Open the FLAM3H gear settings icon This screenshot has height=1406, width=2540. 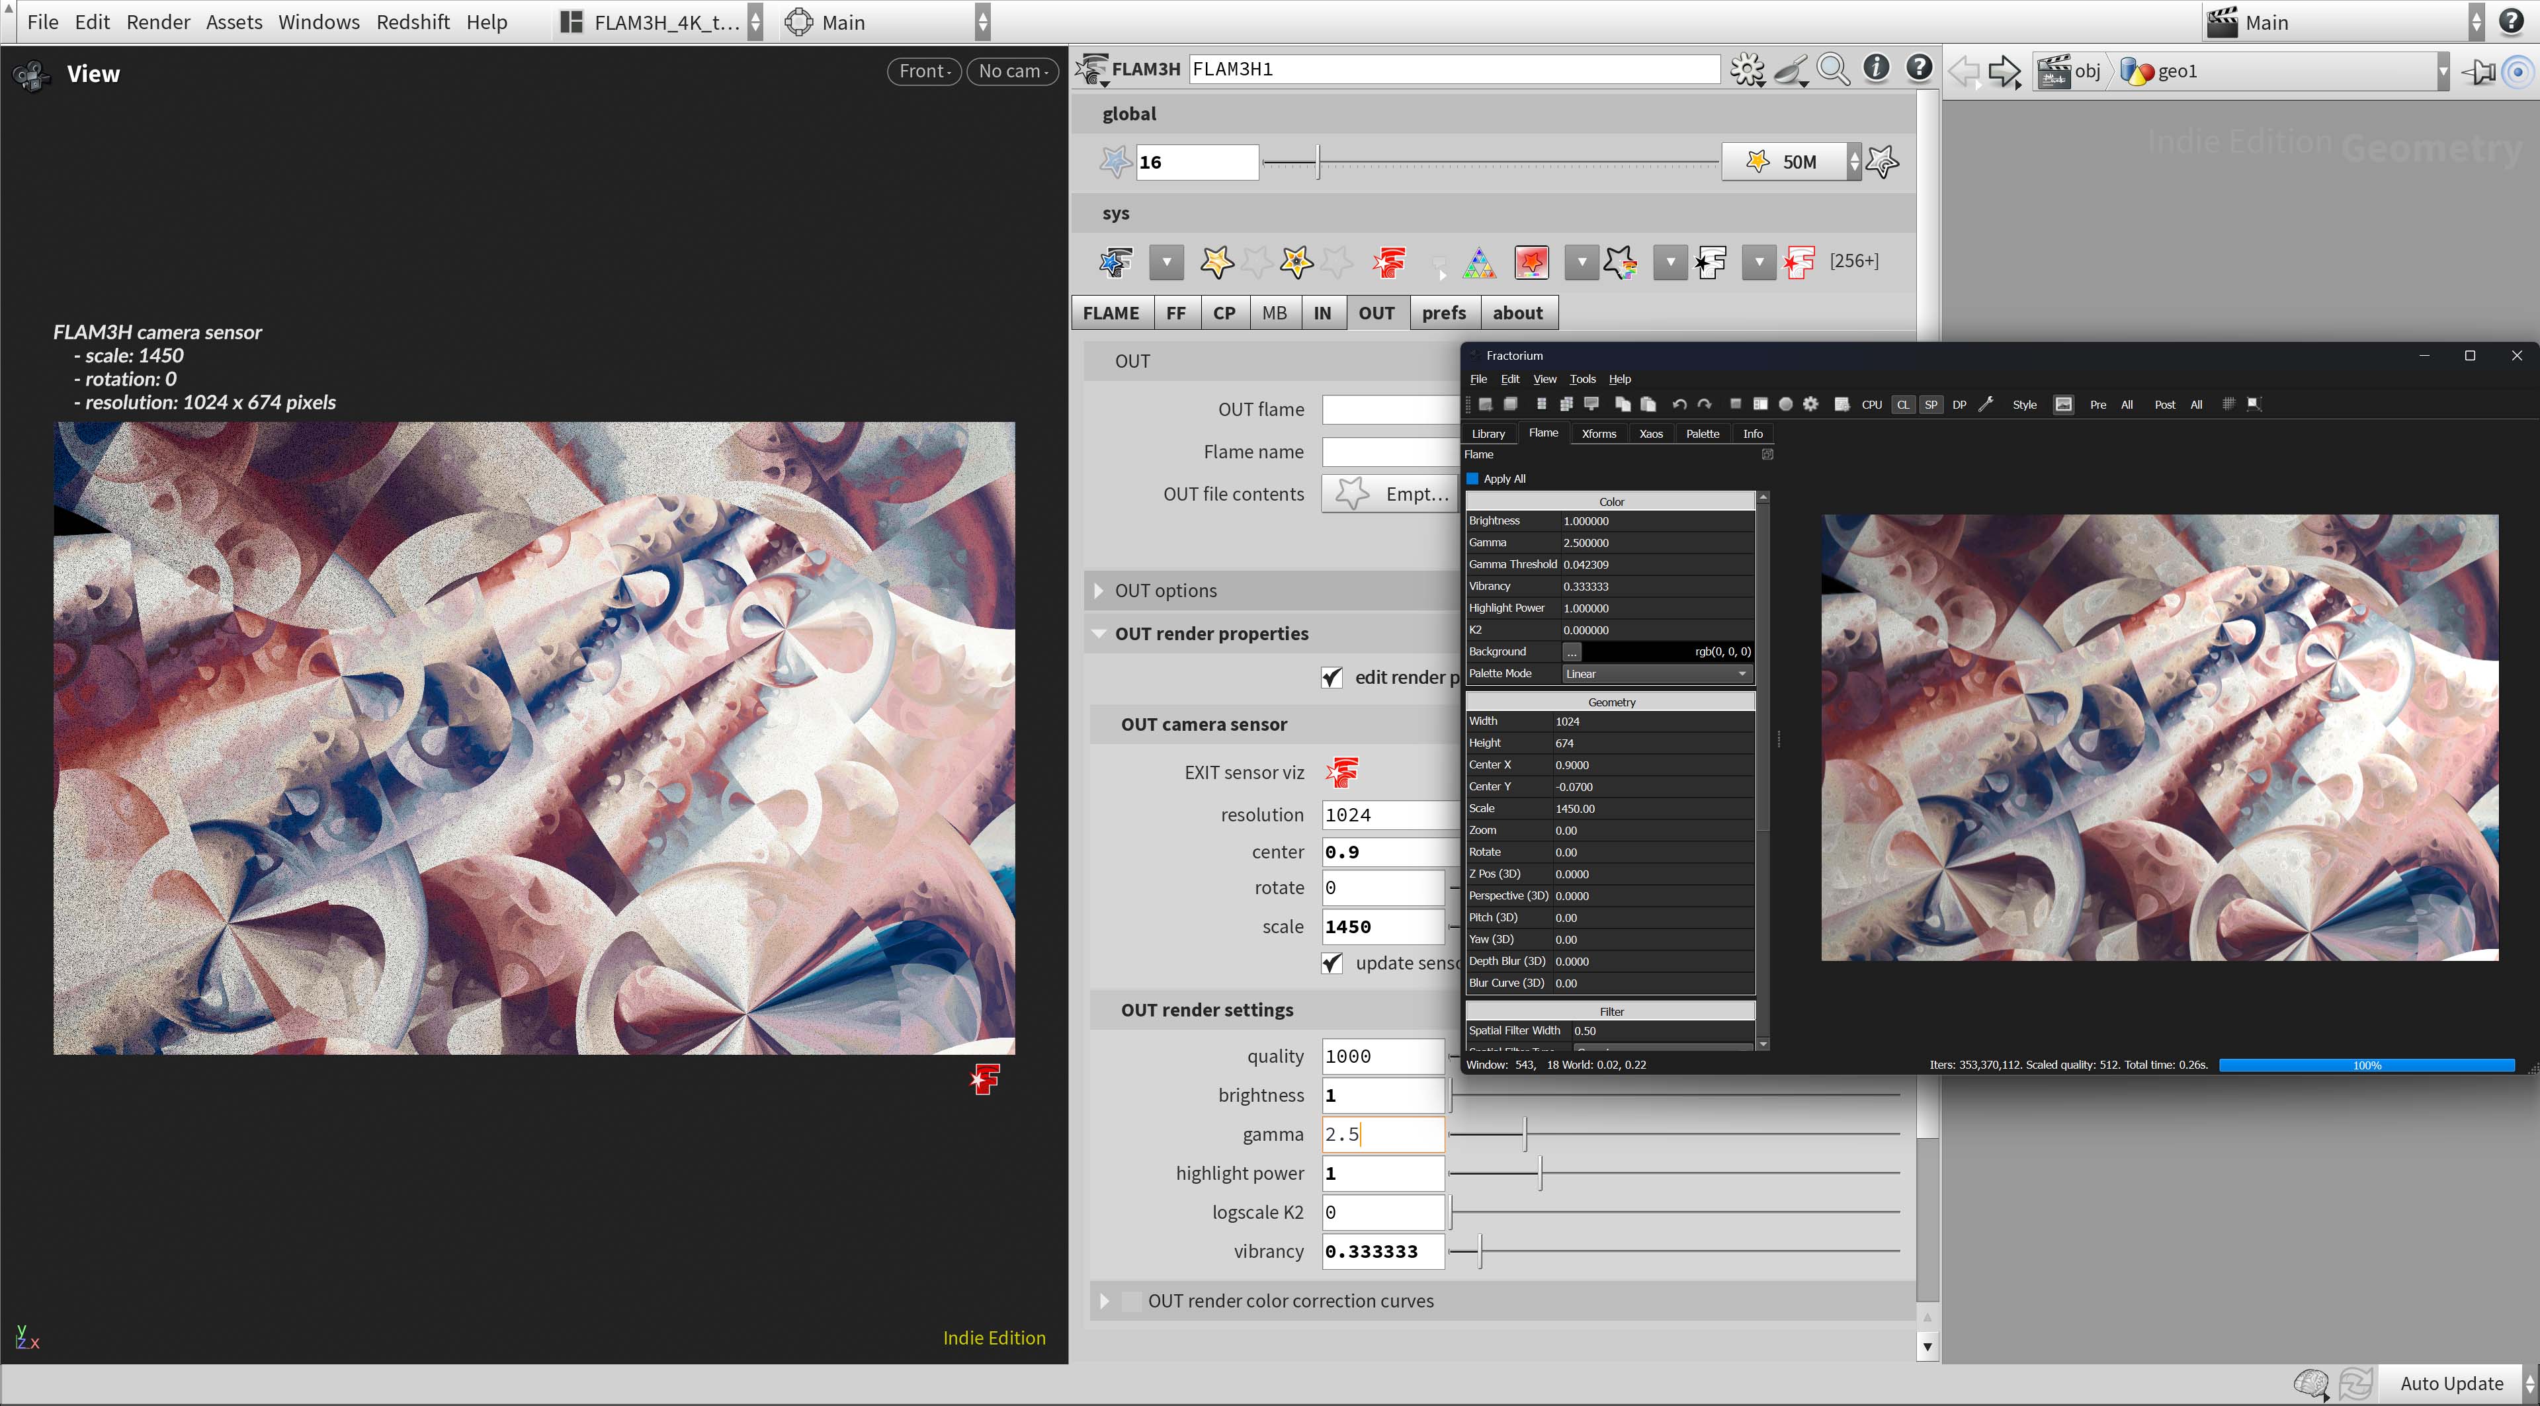[1746, 68]
